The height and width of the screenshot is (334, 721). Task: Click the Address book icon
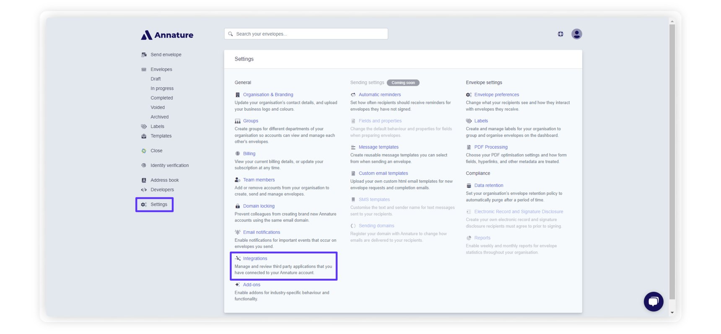coord(144,180)
